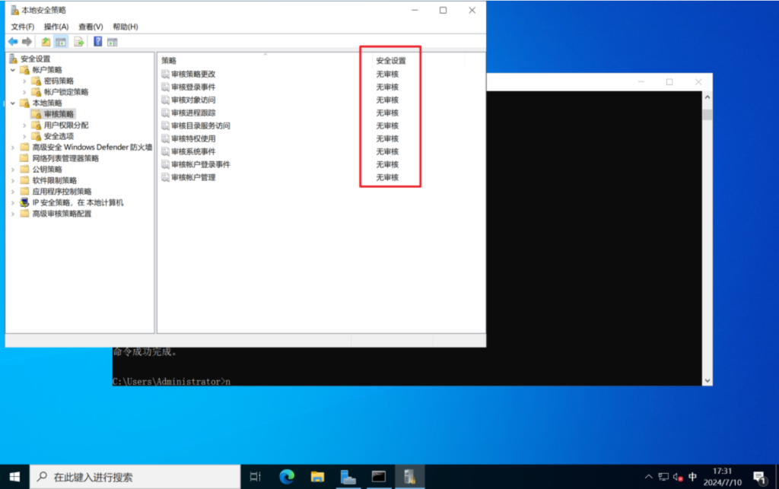Open Server Manager from the taskbar
Image resolution: width=779 pixels, height=489 pixels.
348,477
